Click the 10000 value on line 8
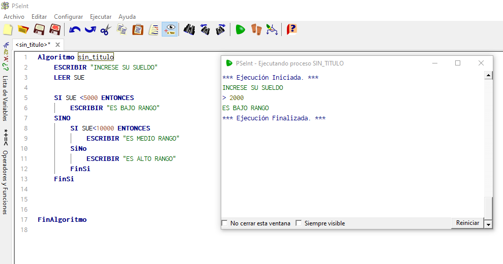 coord(105,128)
